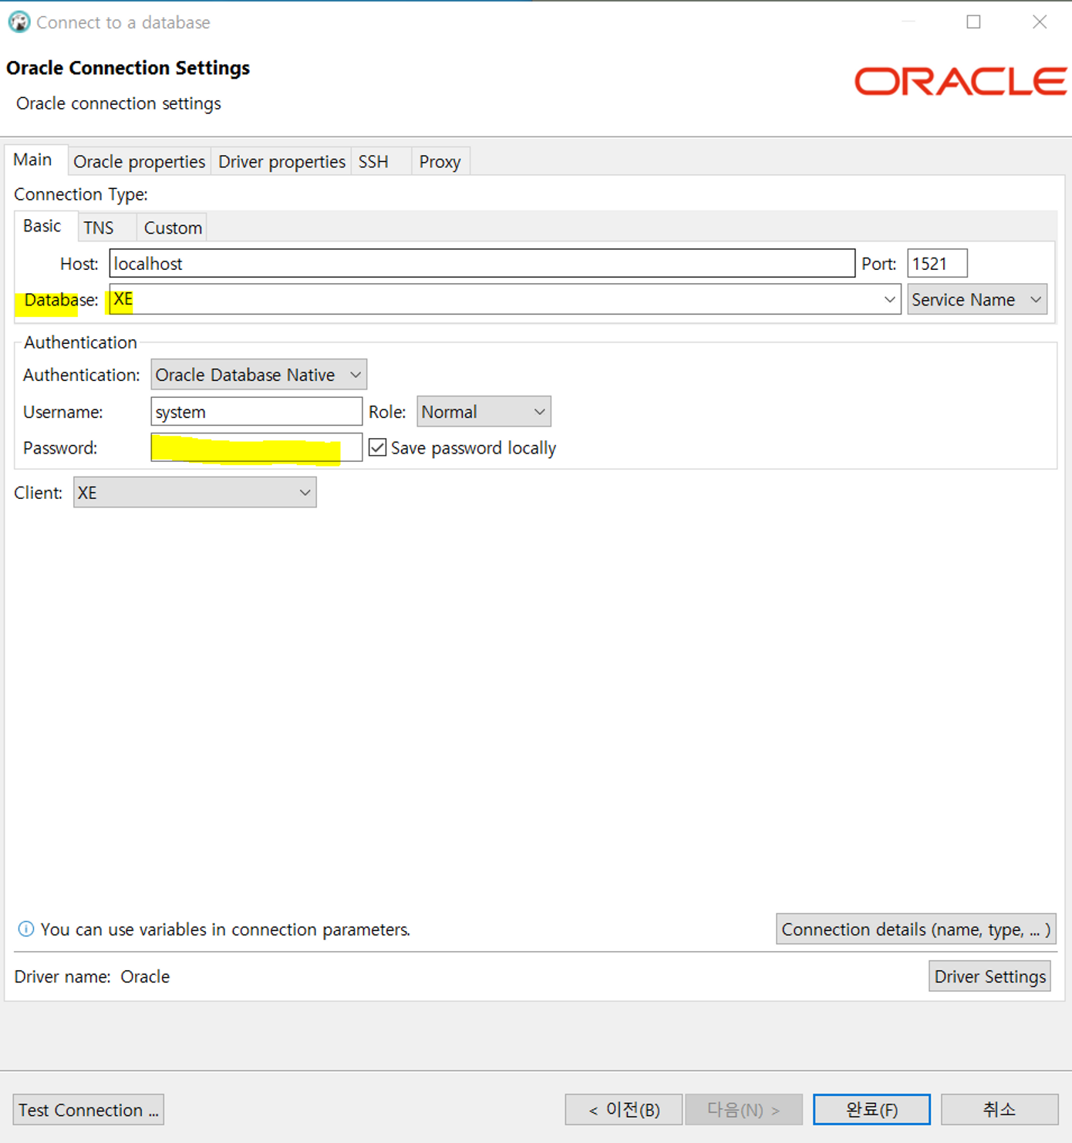This screenshot has height=1143, width=1072.
Task: Click the 'Driver name: Oracle' text
Action: (x=92, y=976)
